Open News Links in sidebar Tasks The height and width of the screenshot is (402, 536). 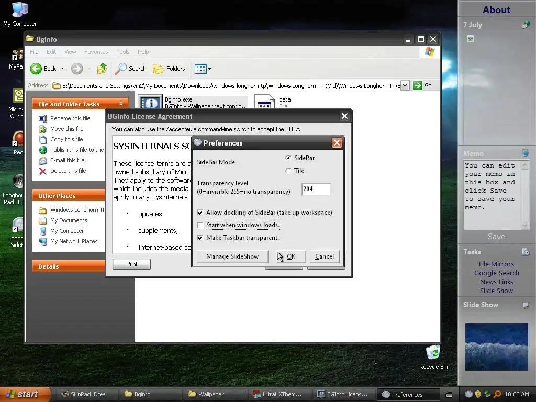496,282
